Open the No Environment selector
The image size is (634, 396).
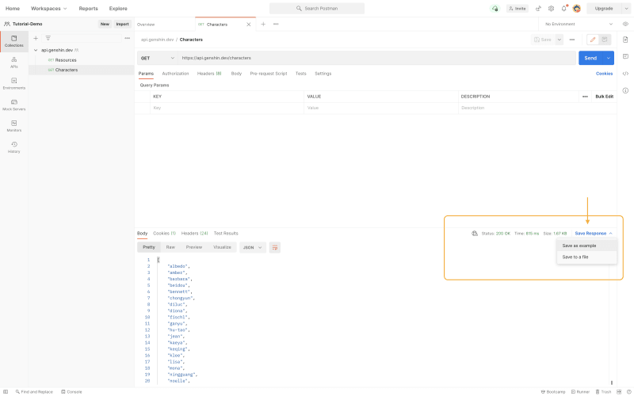[x=579, y=25]
